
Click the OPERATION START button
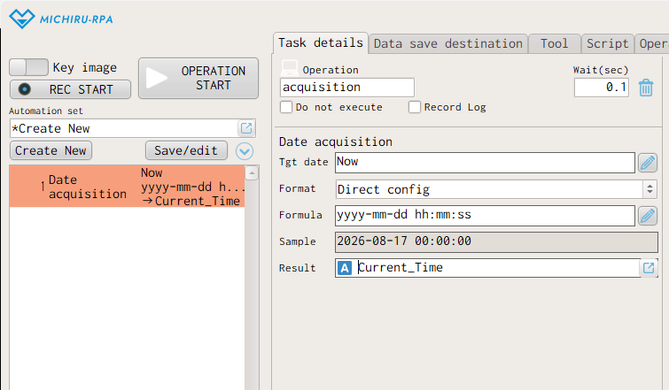[x=198, y=79]
